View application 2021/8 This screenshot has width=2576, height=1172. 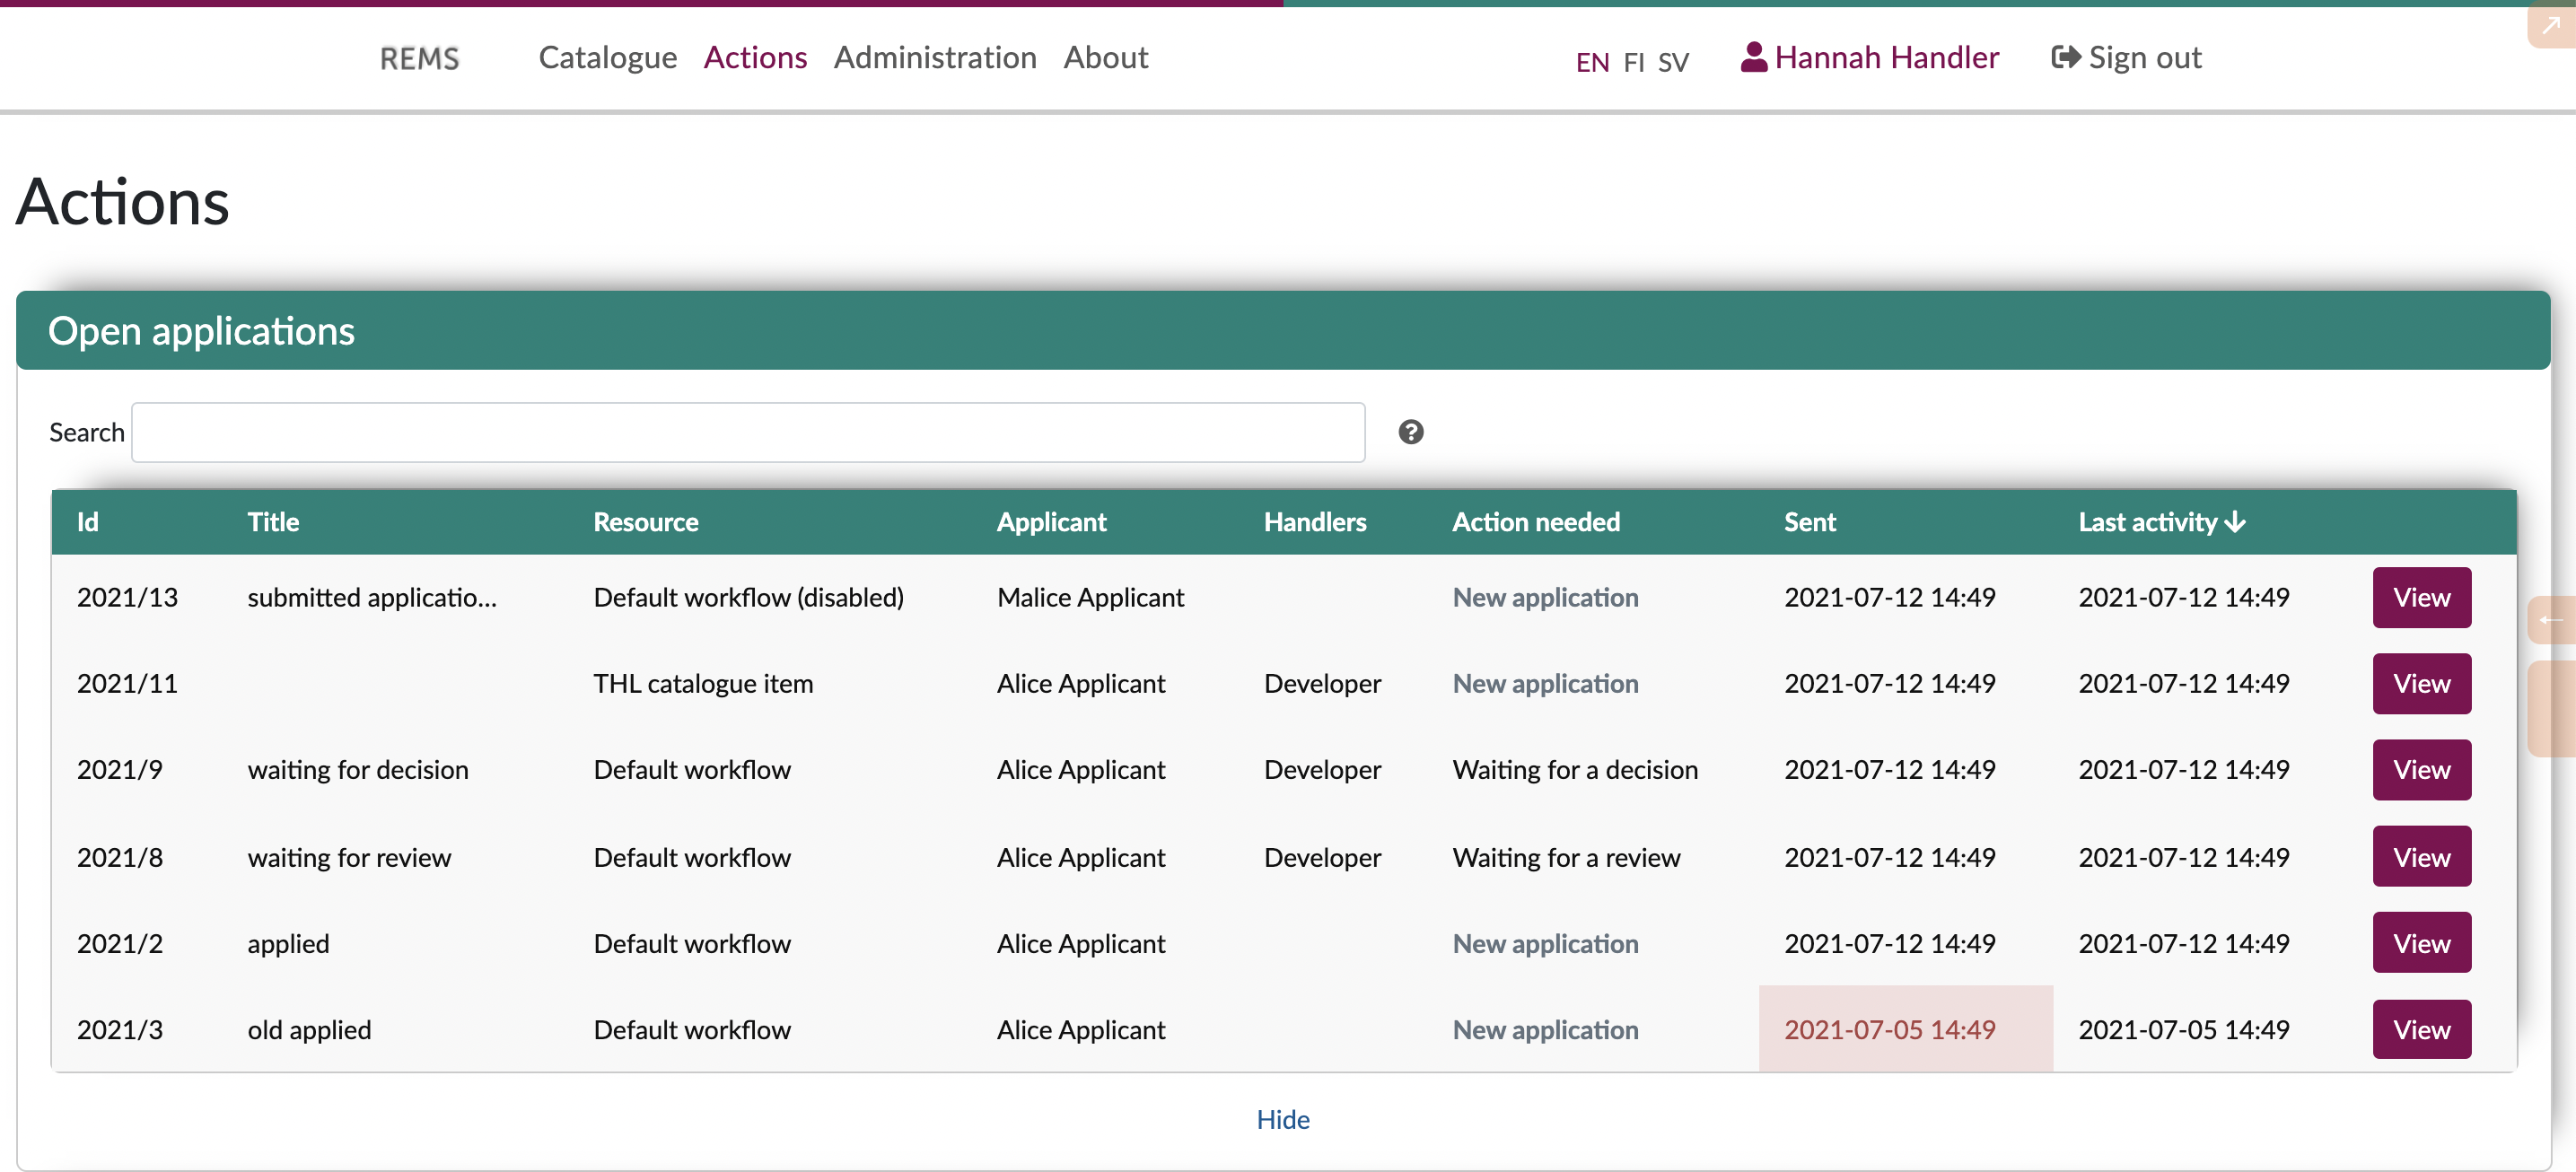coord(2421,857)
